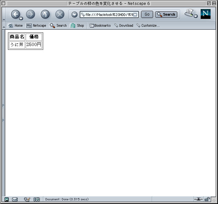Stop loading the page
The width and height of the screenshot is (218, 204).
click(x=60, y=14)
